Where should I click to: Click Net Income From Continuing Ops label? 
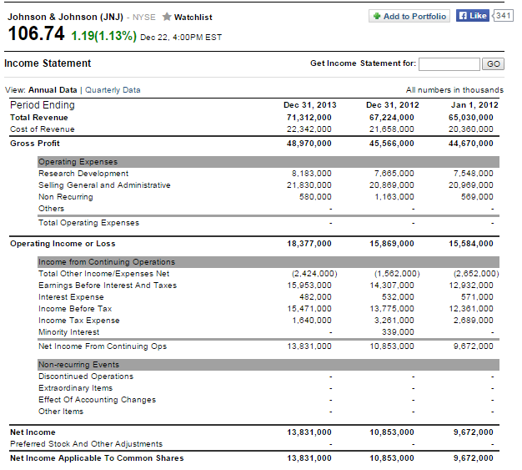point(103,346)
